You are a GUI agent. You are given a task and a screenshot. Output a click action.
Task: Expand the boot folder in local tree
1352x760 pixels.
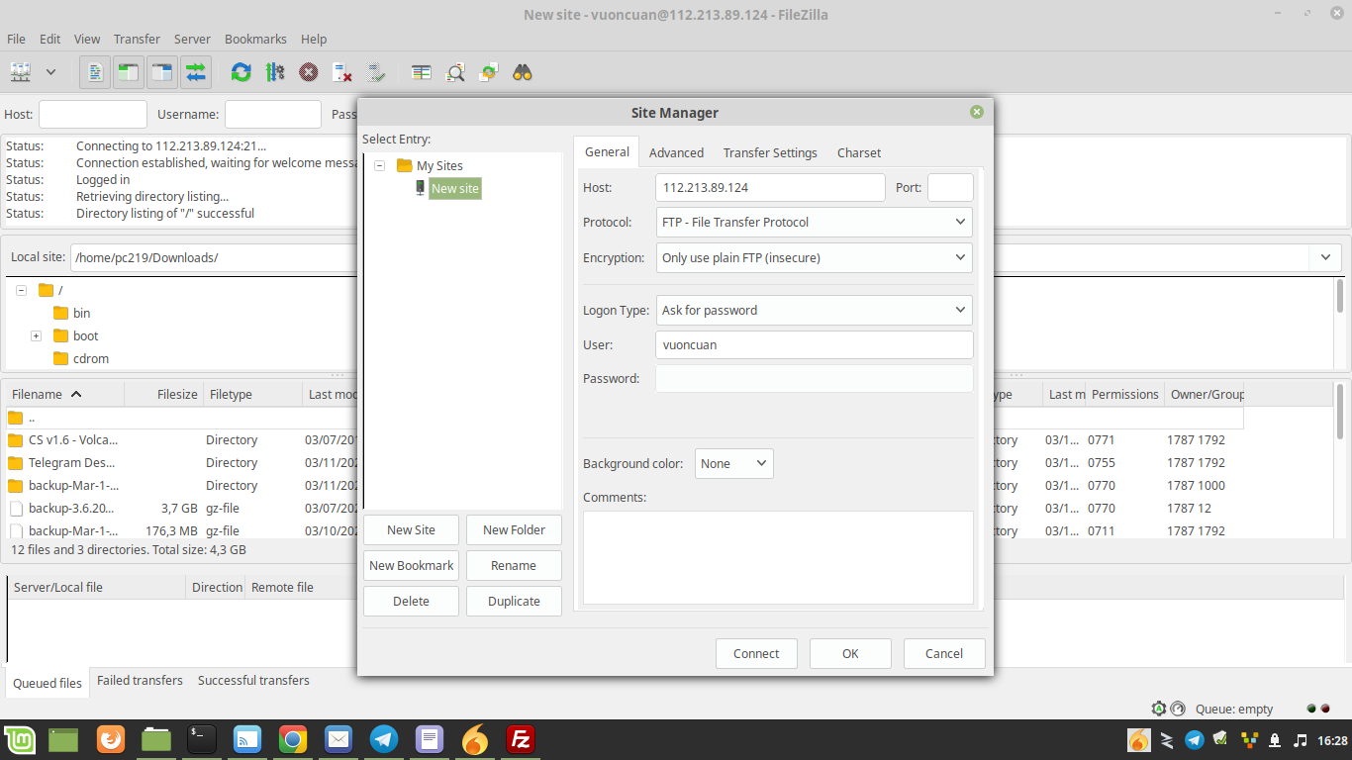tap(36, 335)
